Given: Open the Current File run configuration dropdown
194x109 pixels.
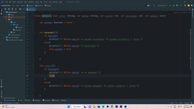Looking at the screenshot, I should coord(162,5).
